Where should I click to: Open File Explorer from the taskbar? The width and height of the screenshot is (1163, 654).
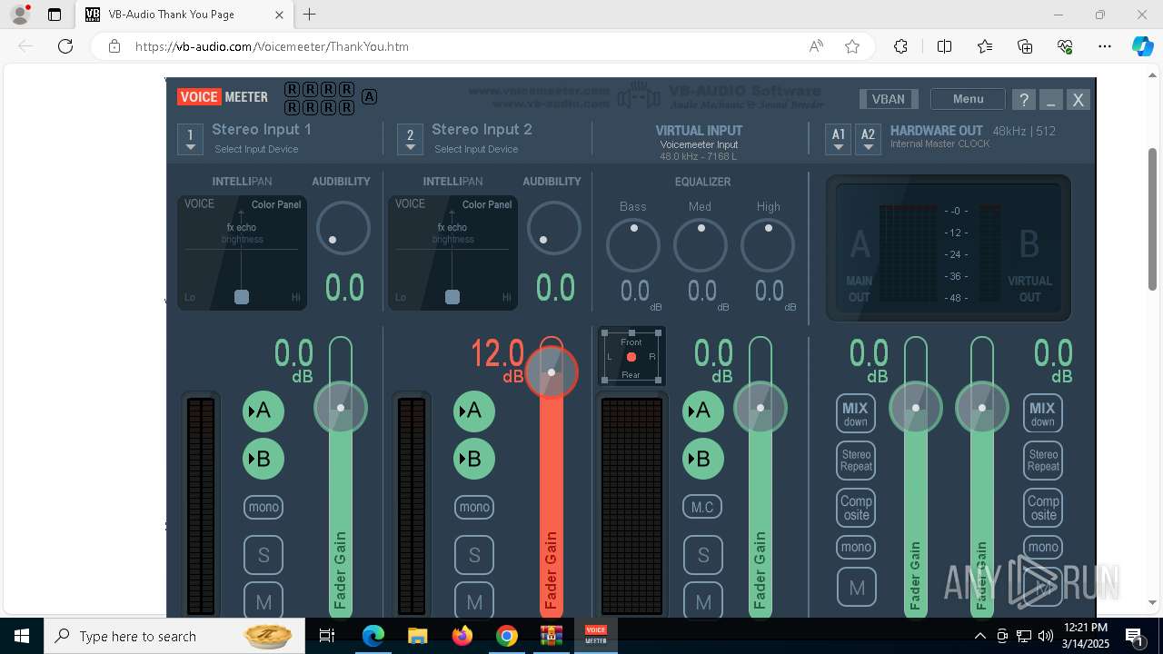pyautogui.click(x=417, y=636)
